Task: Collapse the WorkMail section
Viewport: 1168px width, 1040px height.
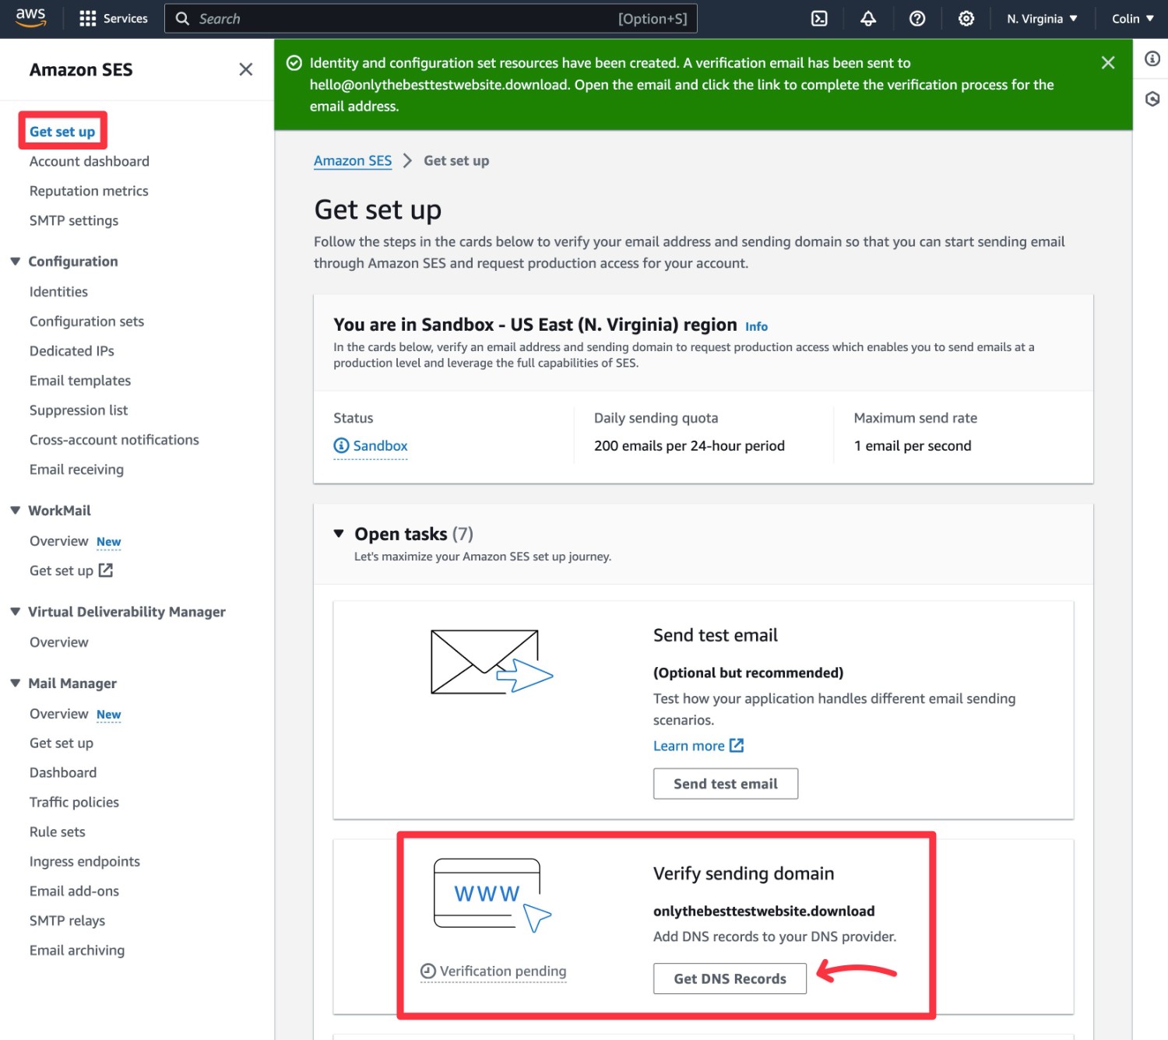Action: pyautogui.click(x=15, y=510)
